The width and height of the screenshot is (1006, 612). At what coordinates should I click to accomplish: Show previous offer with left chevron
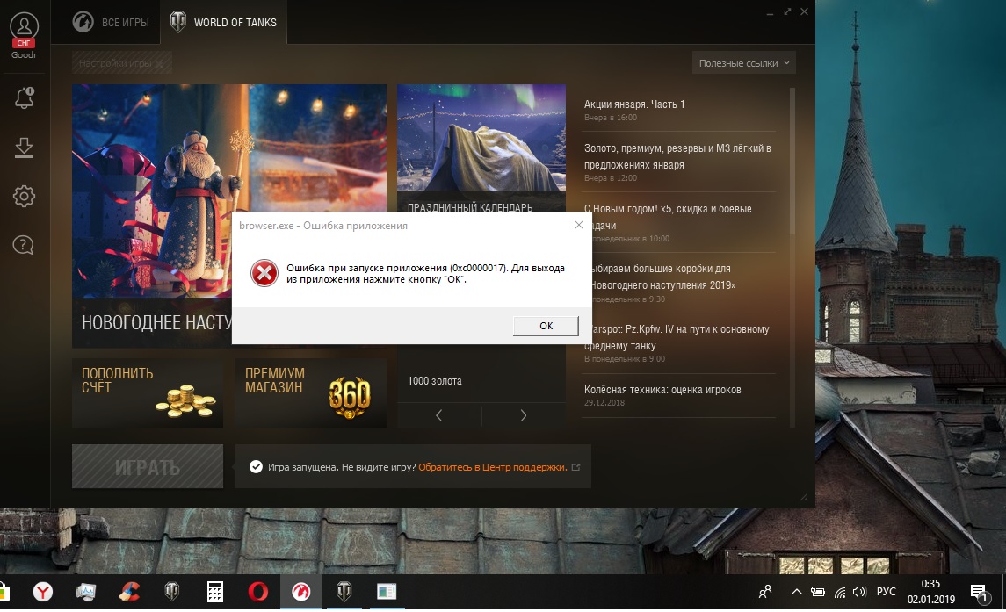[x=438, y=415]
